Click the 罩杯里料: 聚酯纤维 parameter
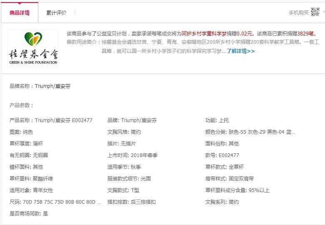This screenshot has height=225, width=325. pos(31,178)
